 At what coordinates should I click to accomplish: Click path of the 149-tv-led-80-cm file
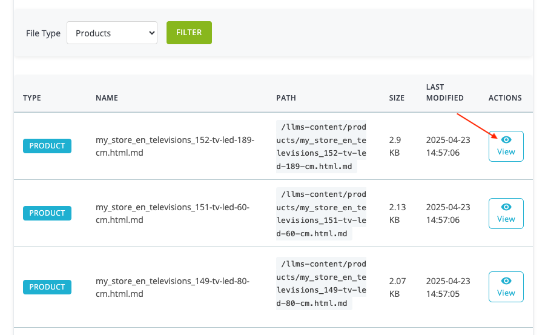coord(321,284)
